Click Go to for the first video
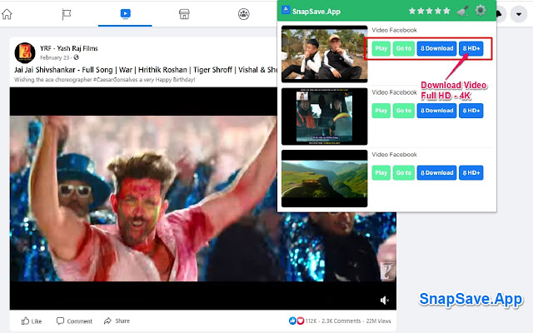 pos(403,48)
